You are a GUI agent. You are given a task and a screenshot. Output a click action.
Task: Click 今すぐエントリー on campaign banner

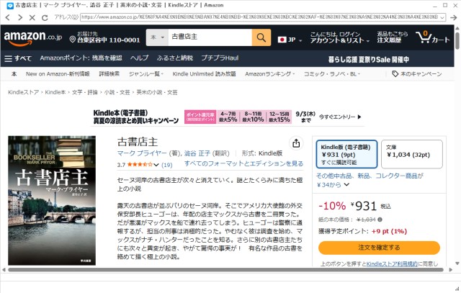(x=340, y=117)
